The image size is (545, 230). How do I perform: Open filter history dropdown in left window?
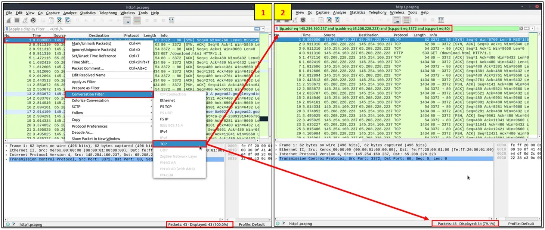[x=263, y=29]
